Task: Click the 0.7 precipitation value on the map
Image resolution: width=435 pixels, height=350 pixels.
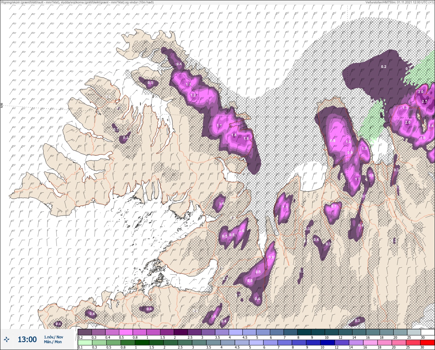Action: click(x=334, y=206)
